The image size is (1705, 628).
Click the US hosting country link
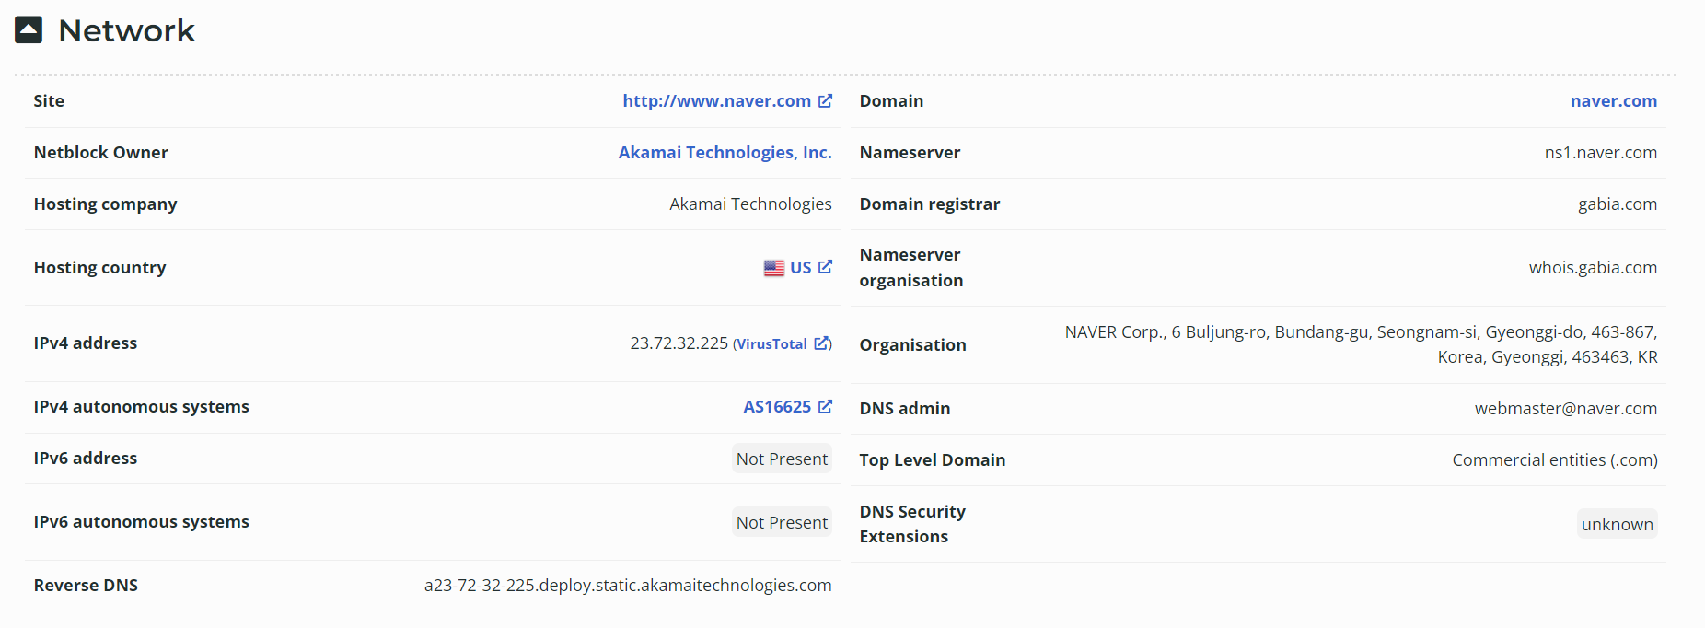[800, 268]
